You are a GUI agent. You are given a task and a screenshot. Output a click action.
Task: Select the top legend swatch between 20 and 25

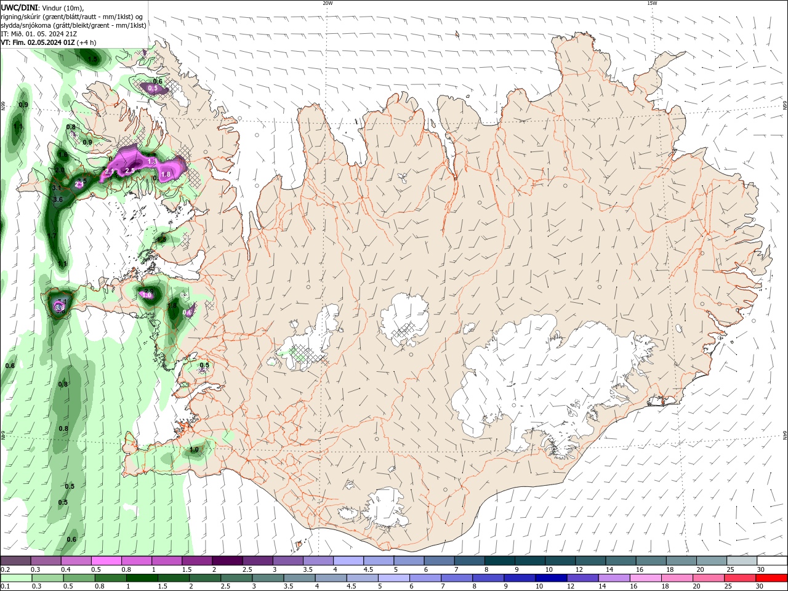coord(711,560)
